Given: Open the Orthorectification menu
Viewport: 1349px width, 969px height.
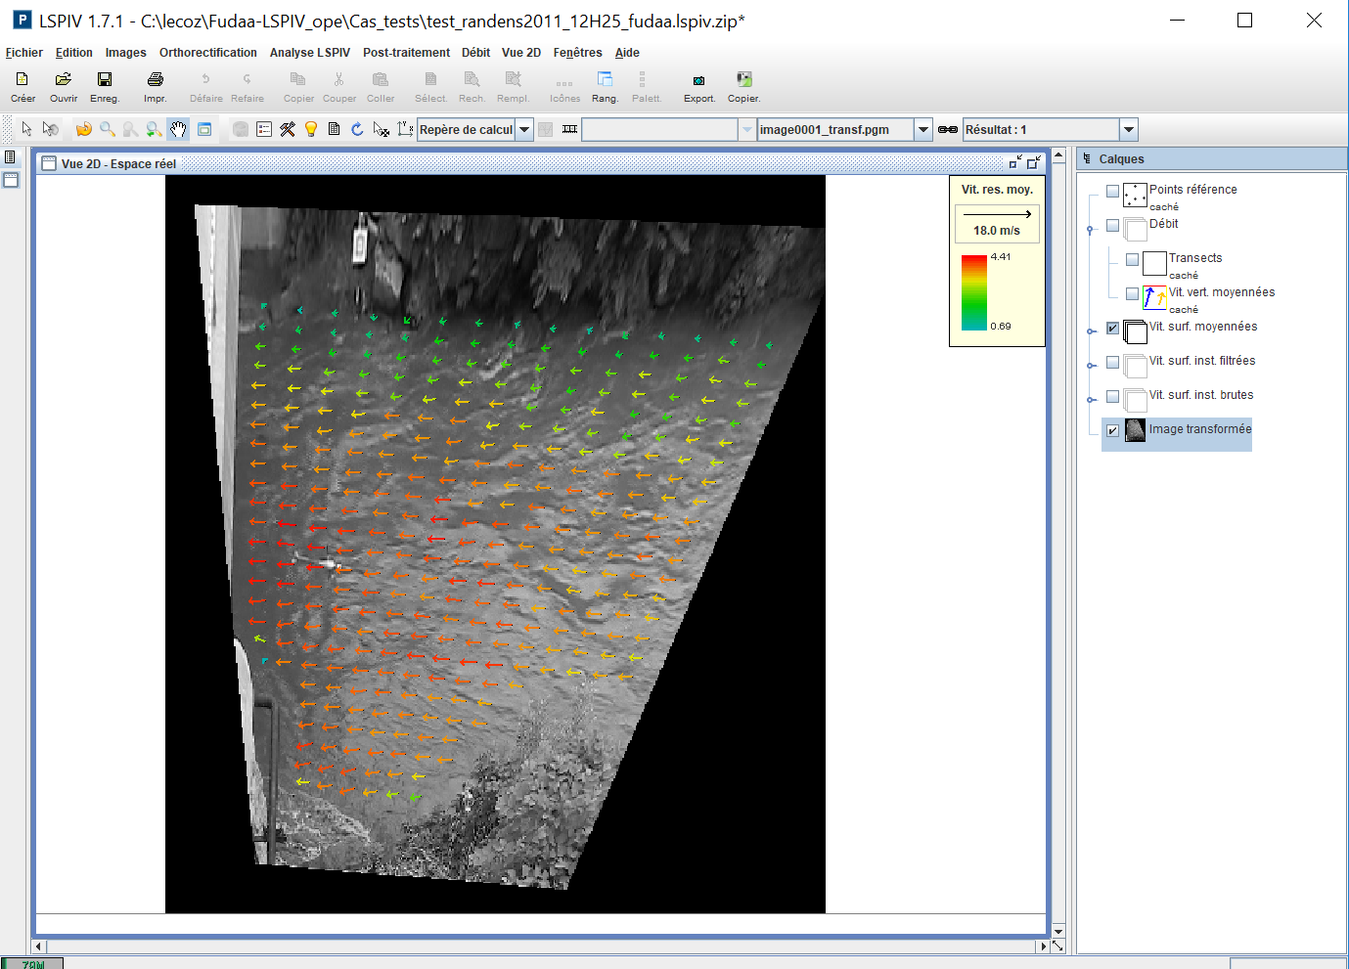Looking at the screenshot, I should coord(208,53).
